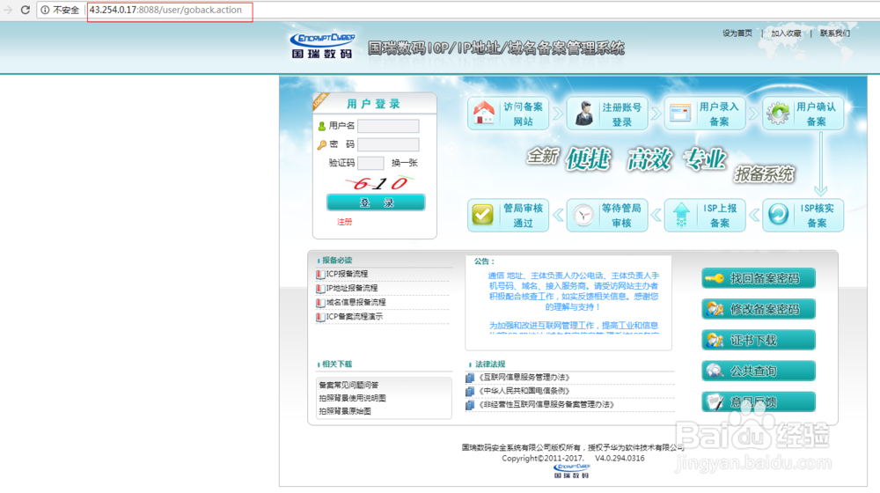880x493 pixels.
Task: Open the ICP备案流程演示 document
Action: (x=354, y=317)
